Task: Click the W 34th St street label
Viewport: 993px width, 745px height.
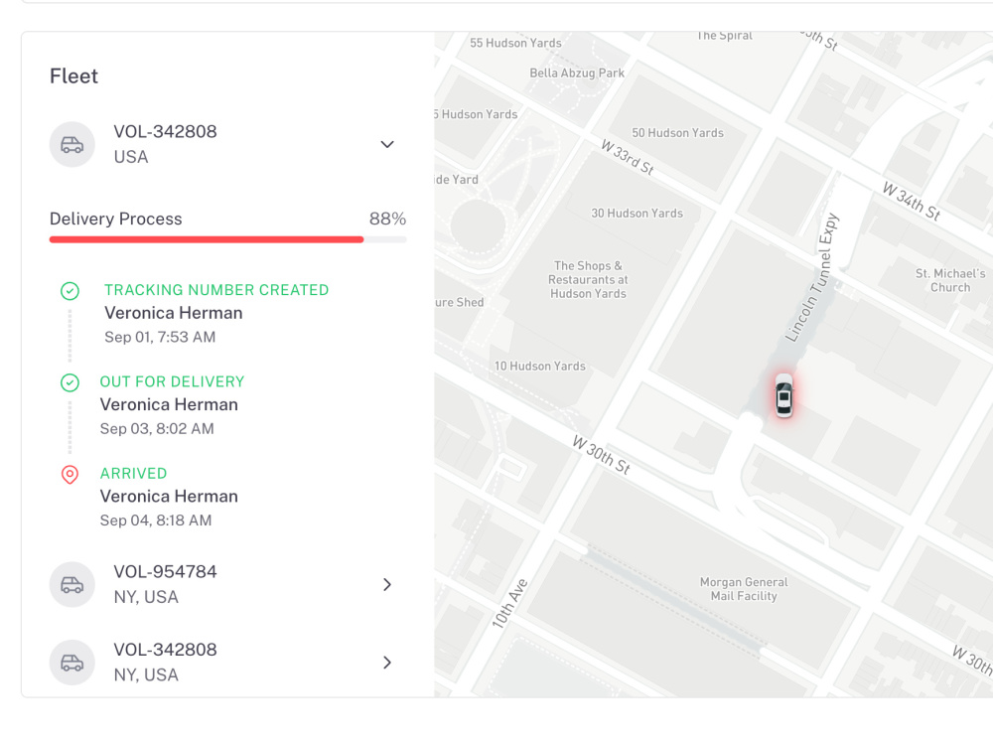Action: [912, 201]
